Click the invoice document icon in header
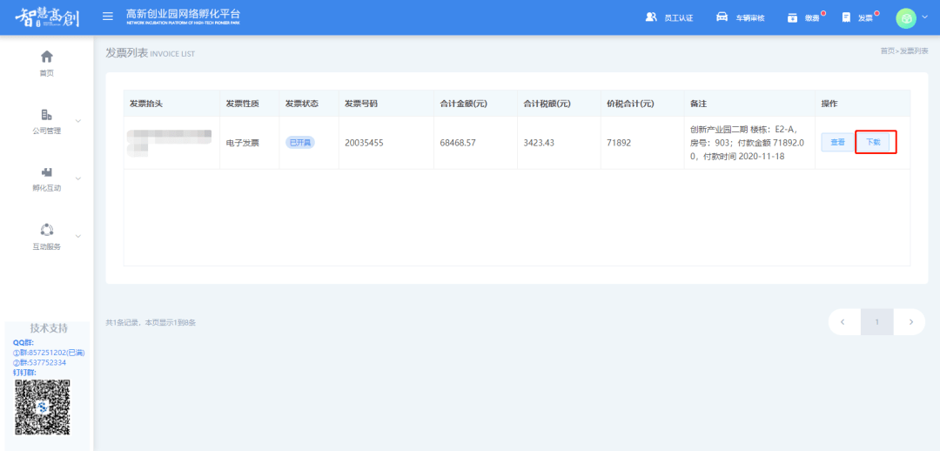Viewport: 940px width, 451px height. (846, 17)
